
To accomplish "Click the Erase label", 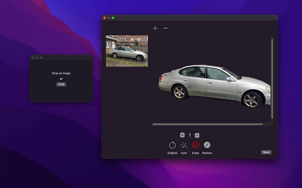I will [196, 153].
